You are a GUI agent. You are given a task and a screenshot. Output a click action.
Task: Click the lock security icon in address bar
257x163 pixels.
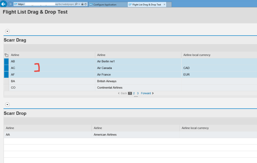82,5
